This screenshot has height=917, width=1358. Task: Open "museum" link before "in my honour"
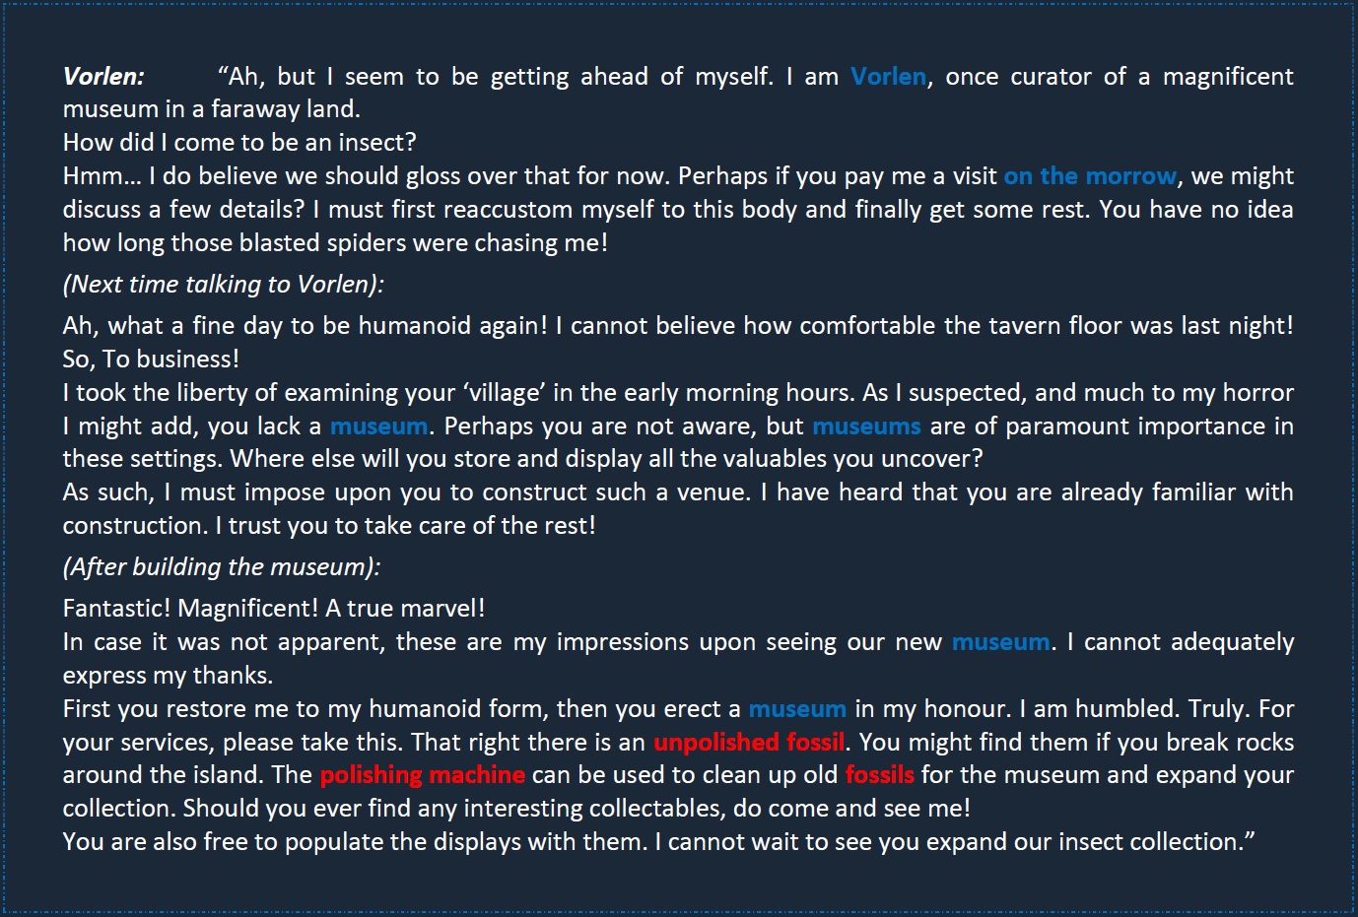[x=797, y=709]
